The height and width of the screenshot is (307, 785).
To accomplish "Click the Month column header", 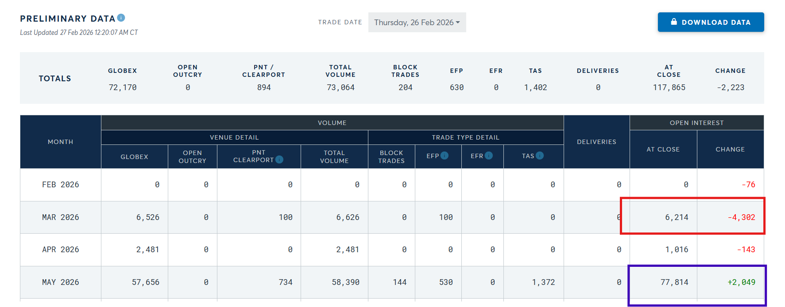I will pyautogui.click(x=61, y=142).
